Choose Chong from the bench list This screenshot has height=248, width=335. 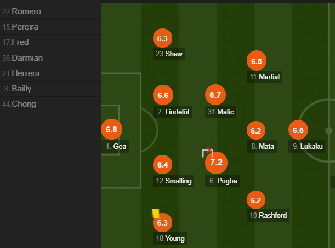[50, 104]
